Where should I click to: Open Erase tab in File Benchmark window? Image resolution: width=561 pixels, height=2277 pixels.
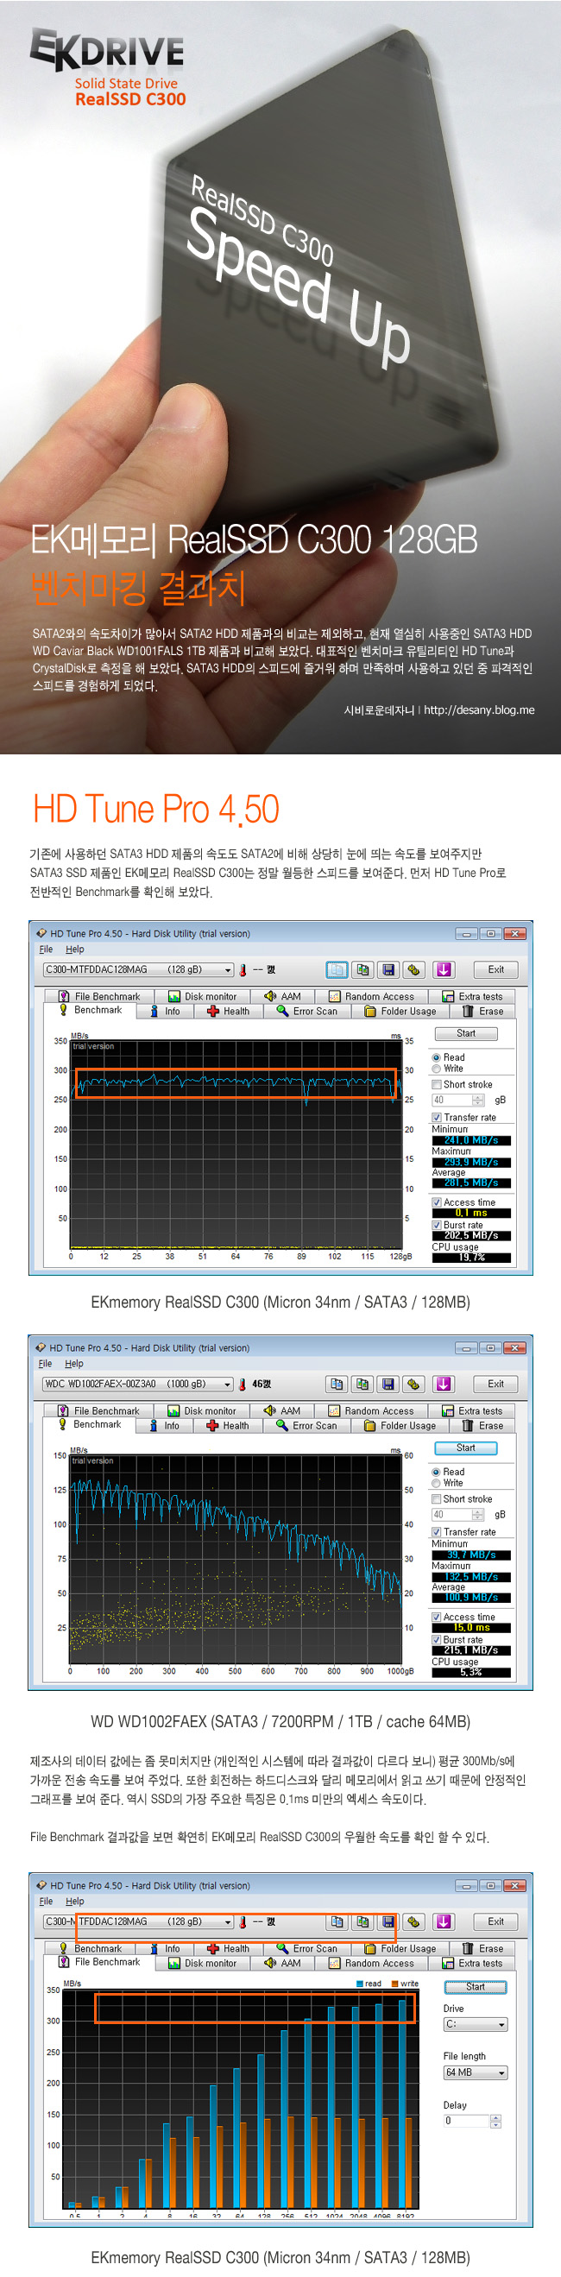coord(483,1948)
